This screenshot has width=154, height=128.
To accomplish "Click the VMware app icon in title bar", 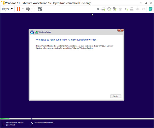I will click(x=3, y=3).
